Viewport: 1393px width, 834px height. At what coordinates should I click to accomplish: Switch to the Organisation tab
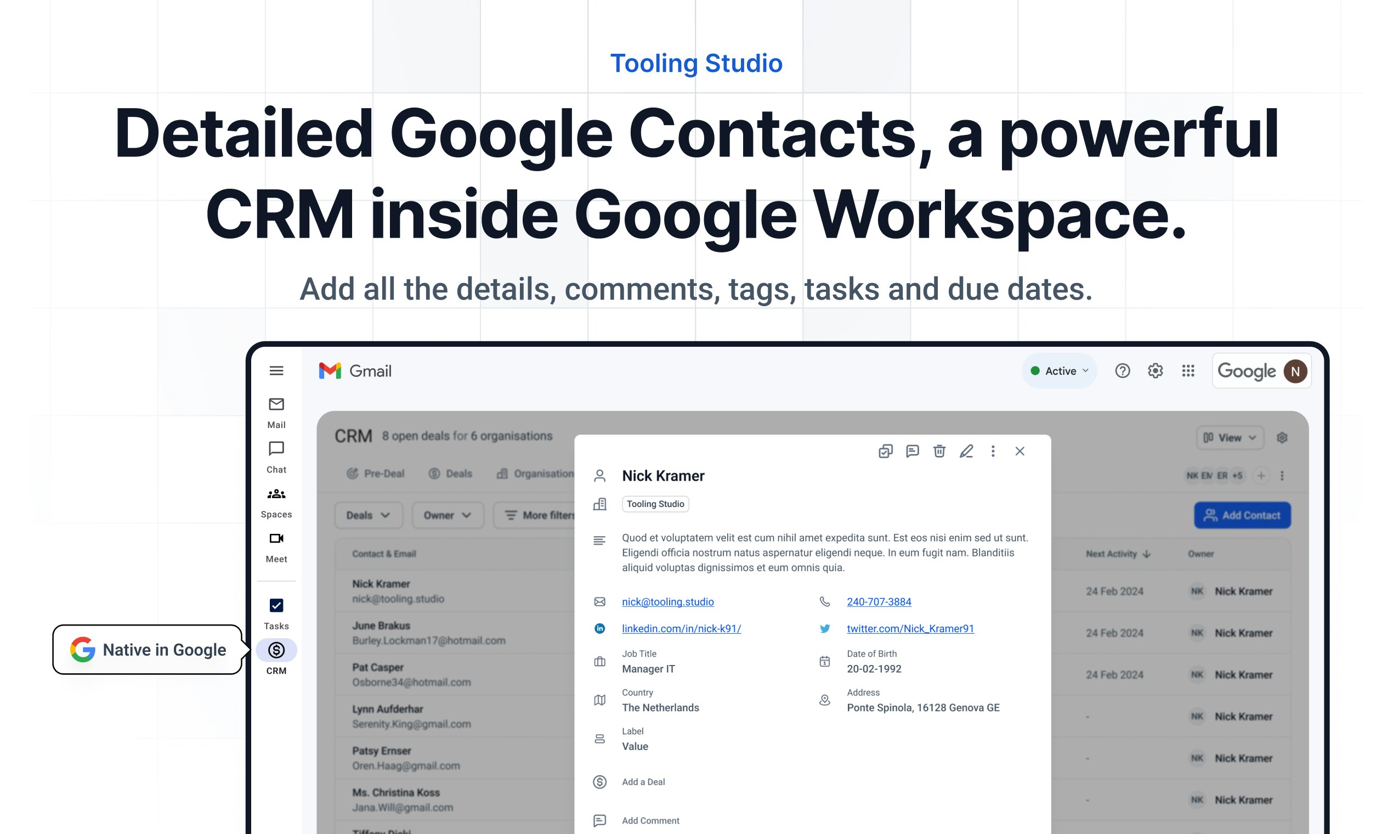[x=535, y=474]
